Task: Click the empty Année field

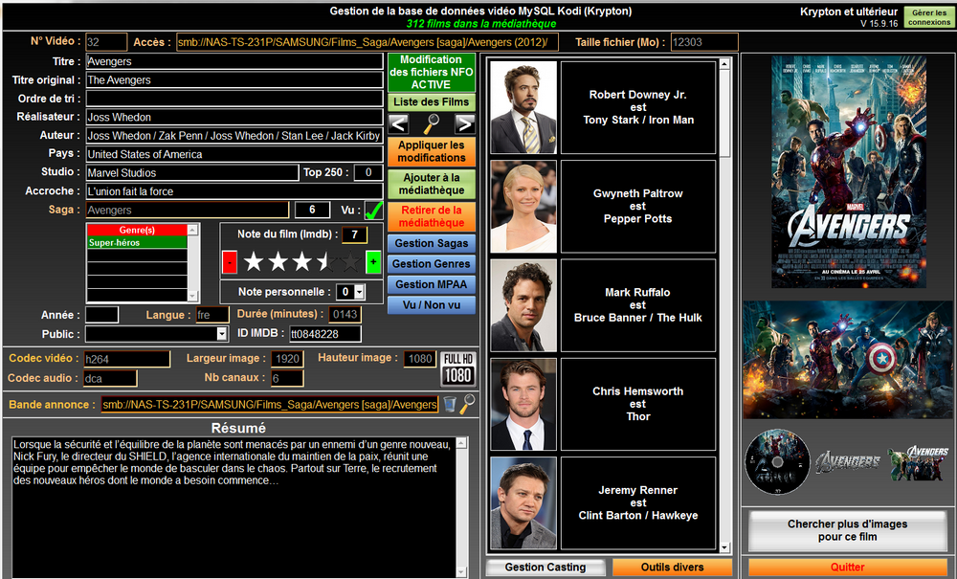Action: coord(102,315)
